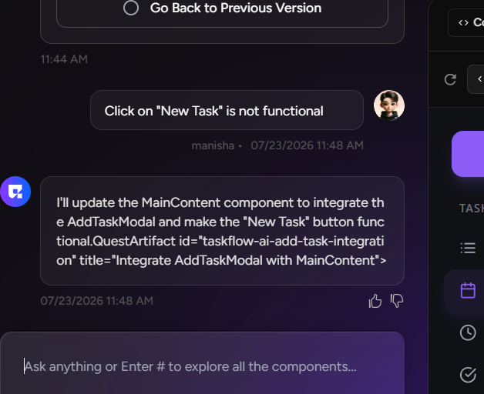This screenshot has height=394, width=484.
Task: Open the manisha user avatar picture
Action: 389,105
